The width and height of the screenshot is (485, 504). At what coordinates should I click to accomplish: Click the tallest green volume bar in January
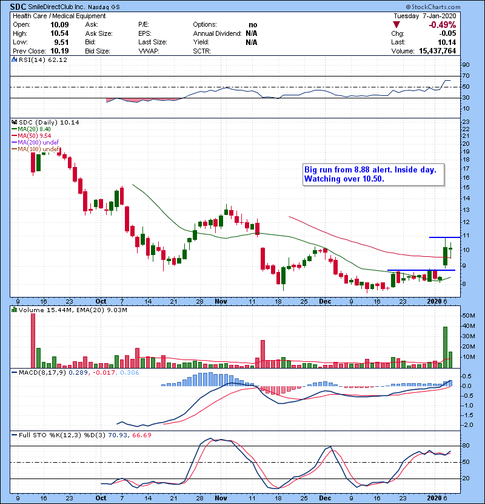click(445, 347)
